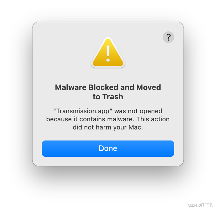Click the word "Mac." in the message

pos(136,127)
